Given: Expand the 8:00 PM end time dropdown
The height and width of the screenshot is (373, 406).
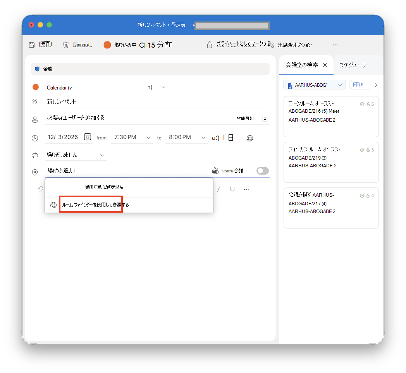Looking at the screenshot, I should point(203,138).
